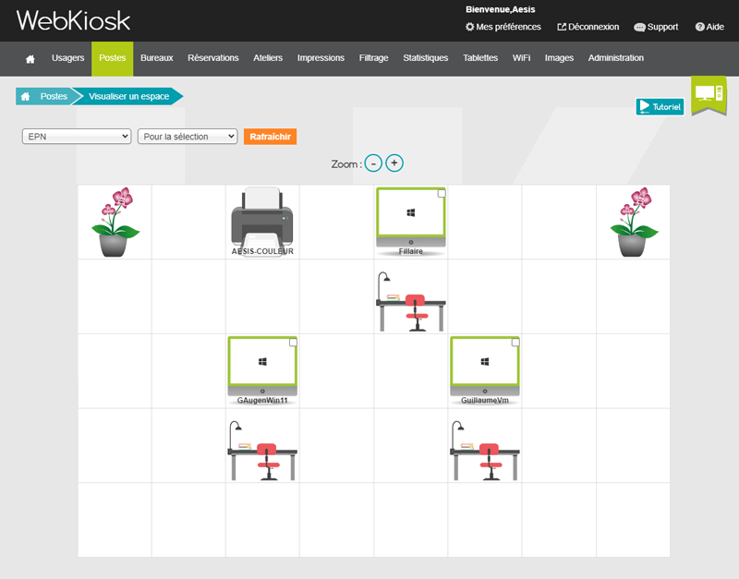Open the Tablettes menu
The image size is (739, 579).
click(x=480, y=58)
